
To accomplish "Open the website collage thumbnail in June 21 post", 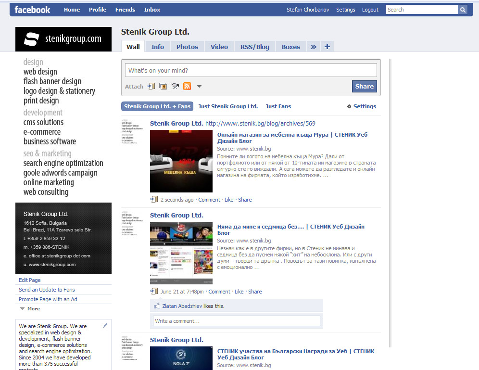I will [x=181, y=253].
